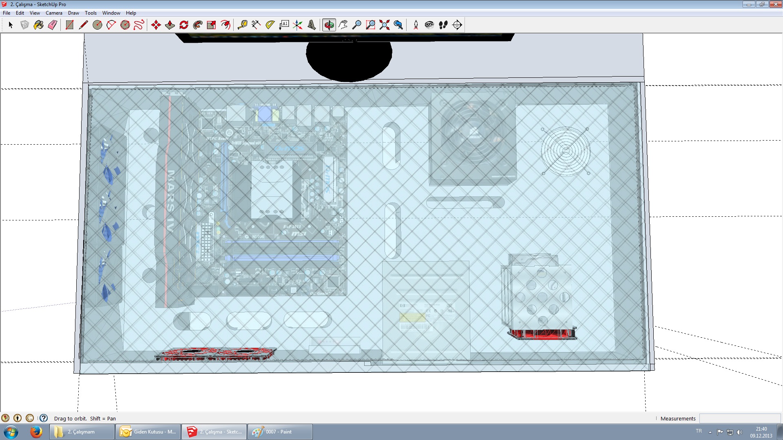Viewport: 783px width, 440px height.
Task: Pick the Paint Bucket tool
Action: pyautogui.click(x=39, y=25)
